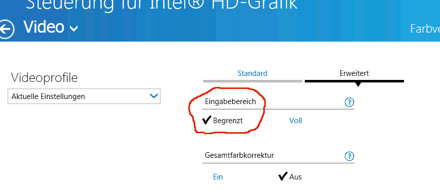Go back using the circled arrow icon

(6, 29)
